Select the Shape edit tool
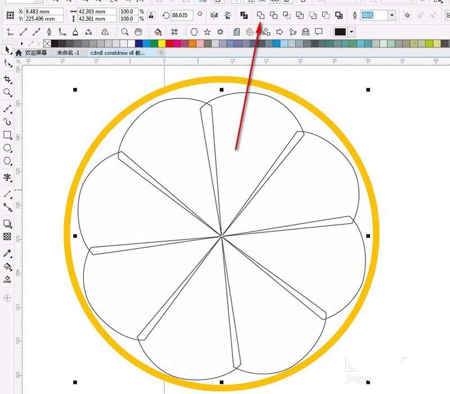The width and height of the screenshot is (450, 394). 7,63
